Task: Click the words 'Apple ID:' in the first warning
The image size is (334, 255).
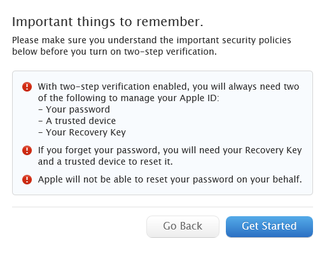Action: [199, 98]
